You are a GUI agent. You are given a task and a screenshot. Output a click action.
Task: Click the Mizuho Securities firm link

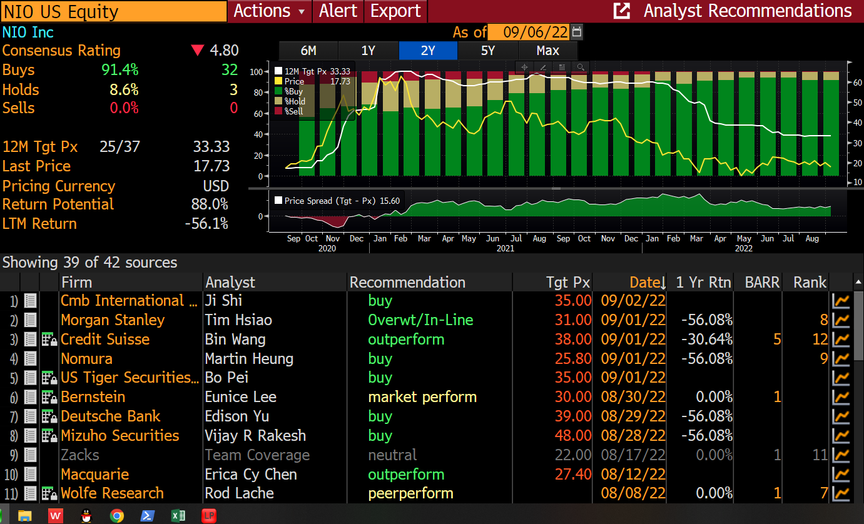point(120,436)
